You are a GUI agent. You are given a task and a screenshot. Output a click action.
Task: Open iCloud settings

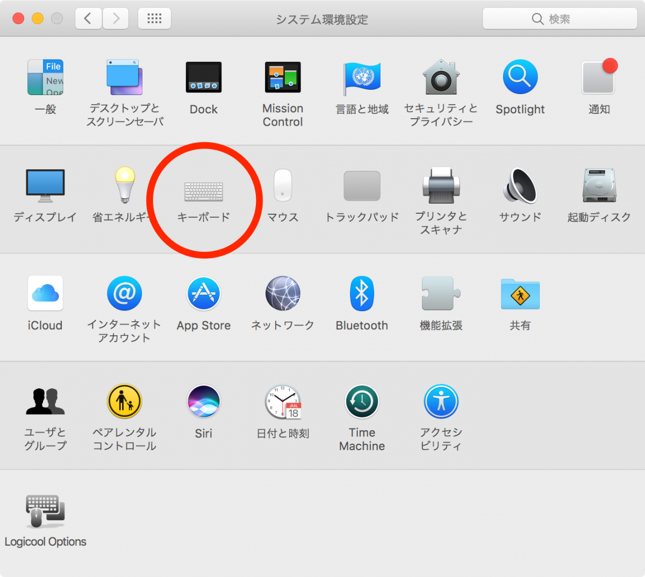tap(45, 293)
